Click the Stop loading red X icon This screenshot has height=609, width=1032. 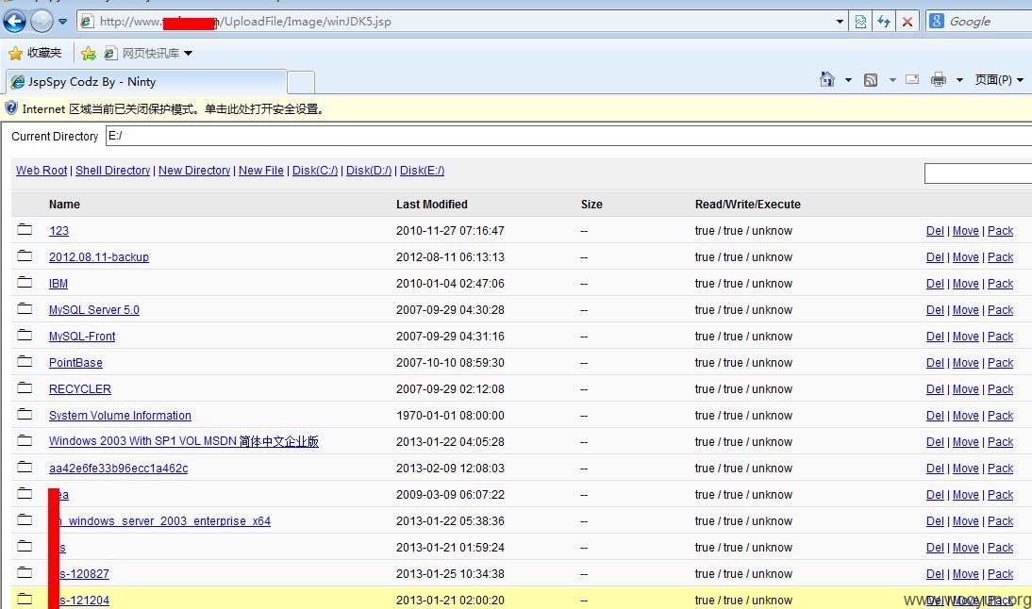coord(907,22)
